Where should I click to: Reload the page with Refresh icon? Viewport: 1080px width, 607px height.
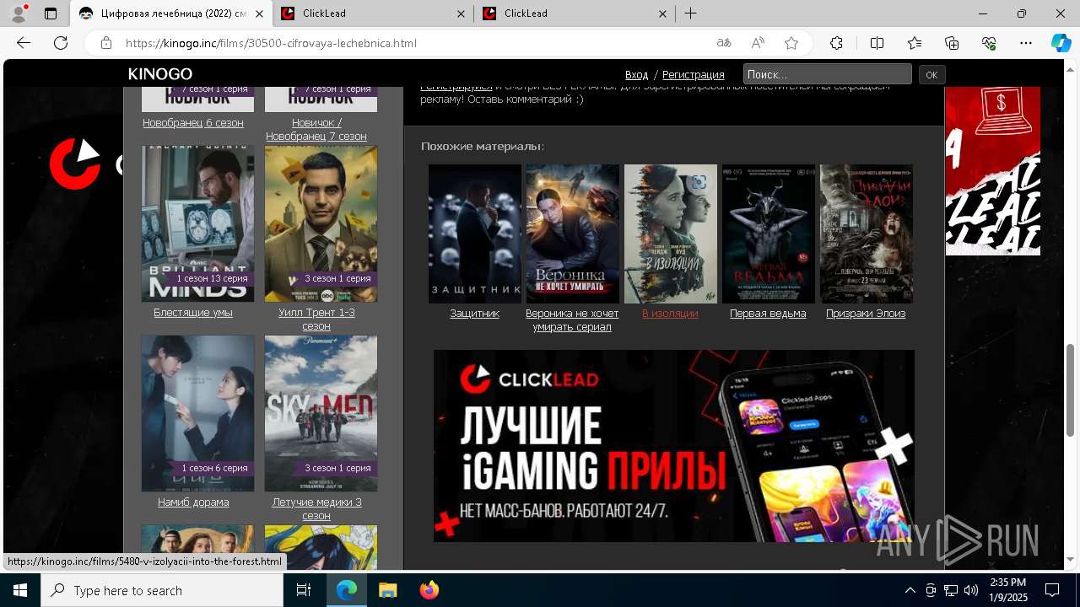tap(61, 43)
